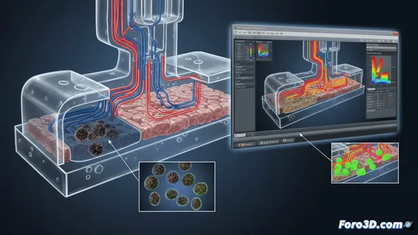Click the third button group in the bottom bar

(x=288, y=140)
